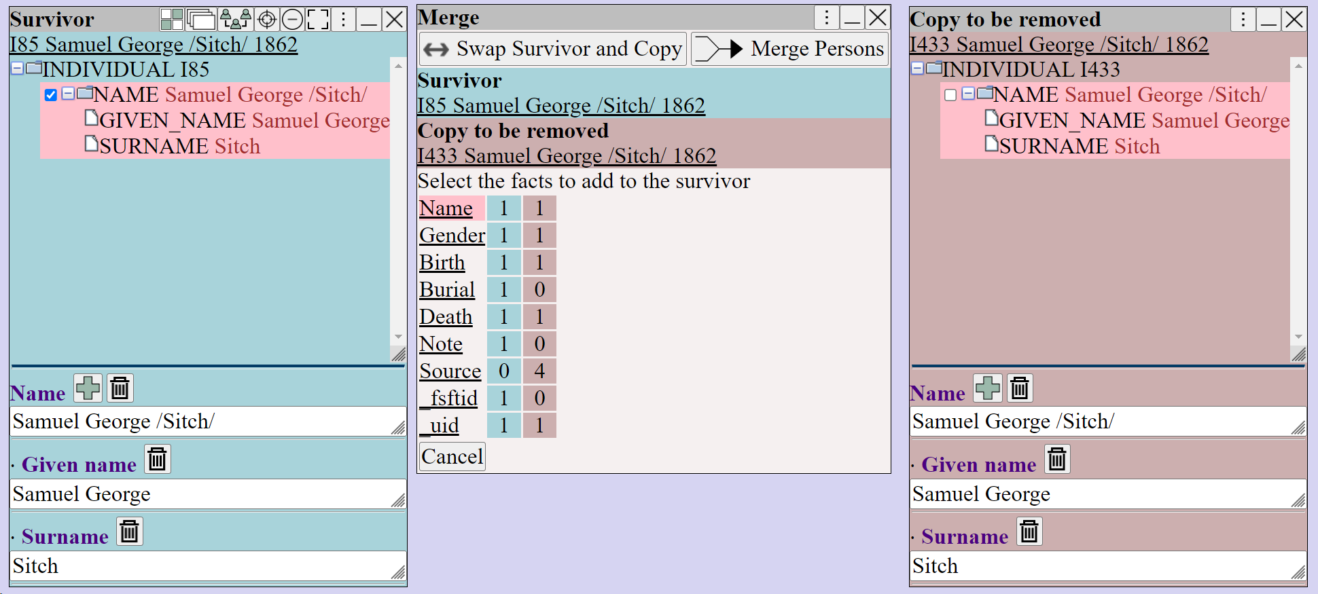Open the three-dot menu in Merge panel

pos(826,18)
